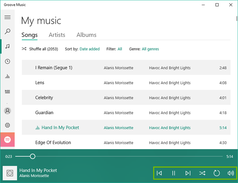
Task: Toggle repeat mode
Action: [x=217, y=173]
